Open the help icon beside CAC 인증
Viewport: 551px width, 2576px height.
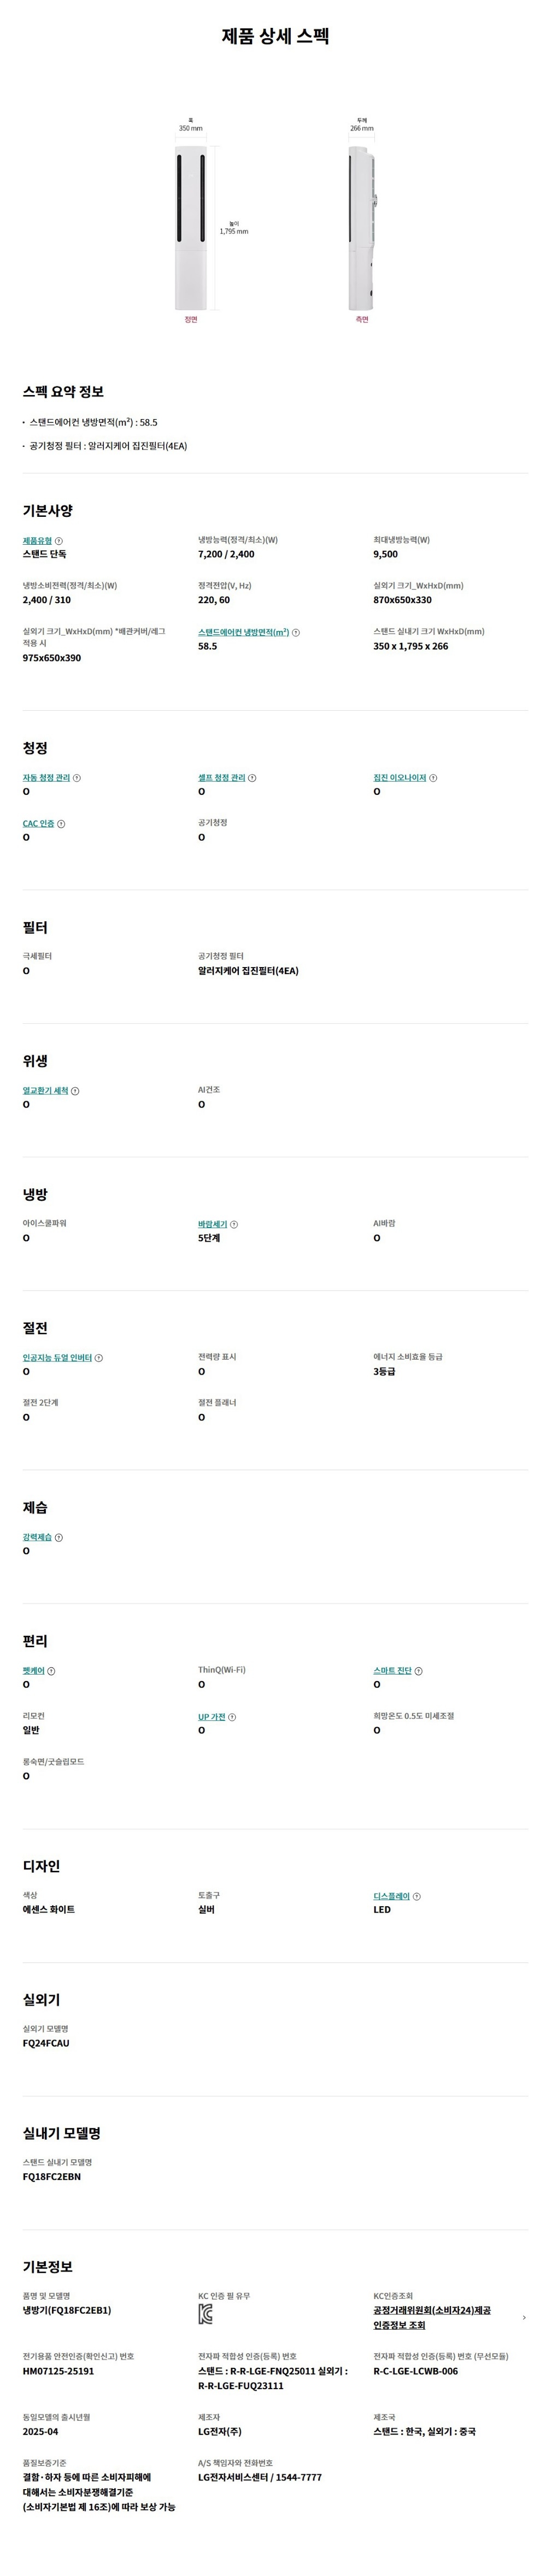(61, 824)
